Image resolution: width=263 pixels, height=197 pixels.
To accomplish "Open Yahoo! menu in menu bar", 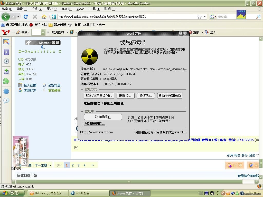I will point(81,9).
